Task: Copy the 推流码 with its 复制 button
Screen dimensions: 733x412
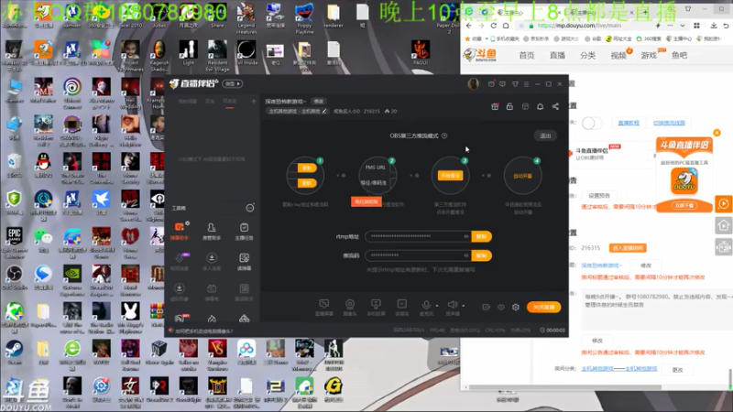Action: 482,255
